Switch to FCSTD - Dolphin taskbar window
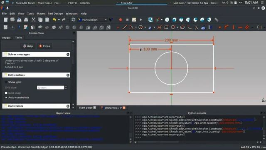Screen dimensions: 266x150 [79, 3]
